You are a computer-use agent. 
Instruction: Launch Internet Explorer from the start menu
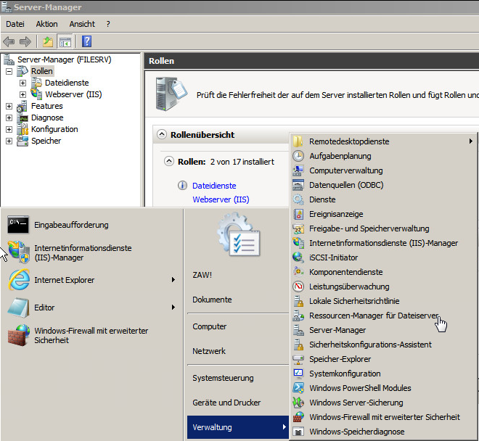[64, 280]
